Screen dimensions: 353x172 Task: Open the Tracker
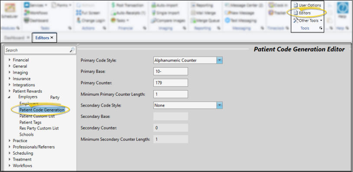[277, 13]
